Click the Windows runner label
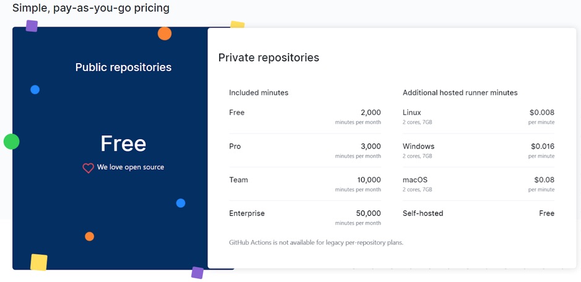 tap(418, 147)
